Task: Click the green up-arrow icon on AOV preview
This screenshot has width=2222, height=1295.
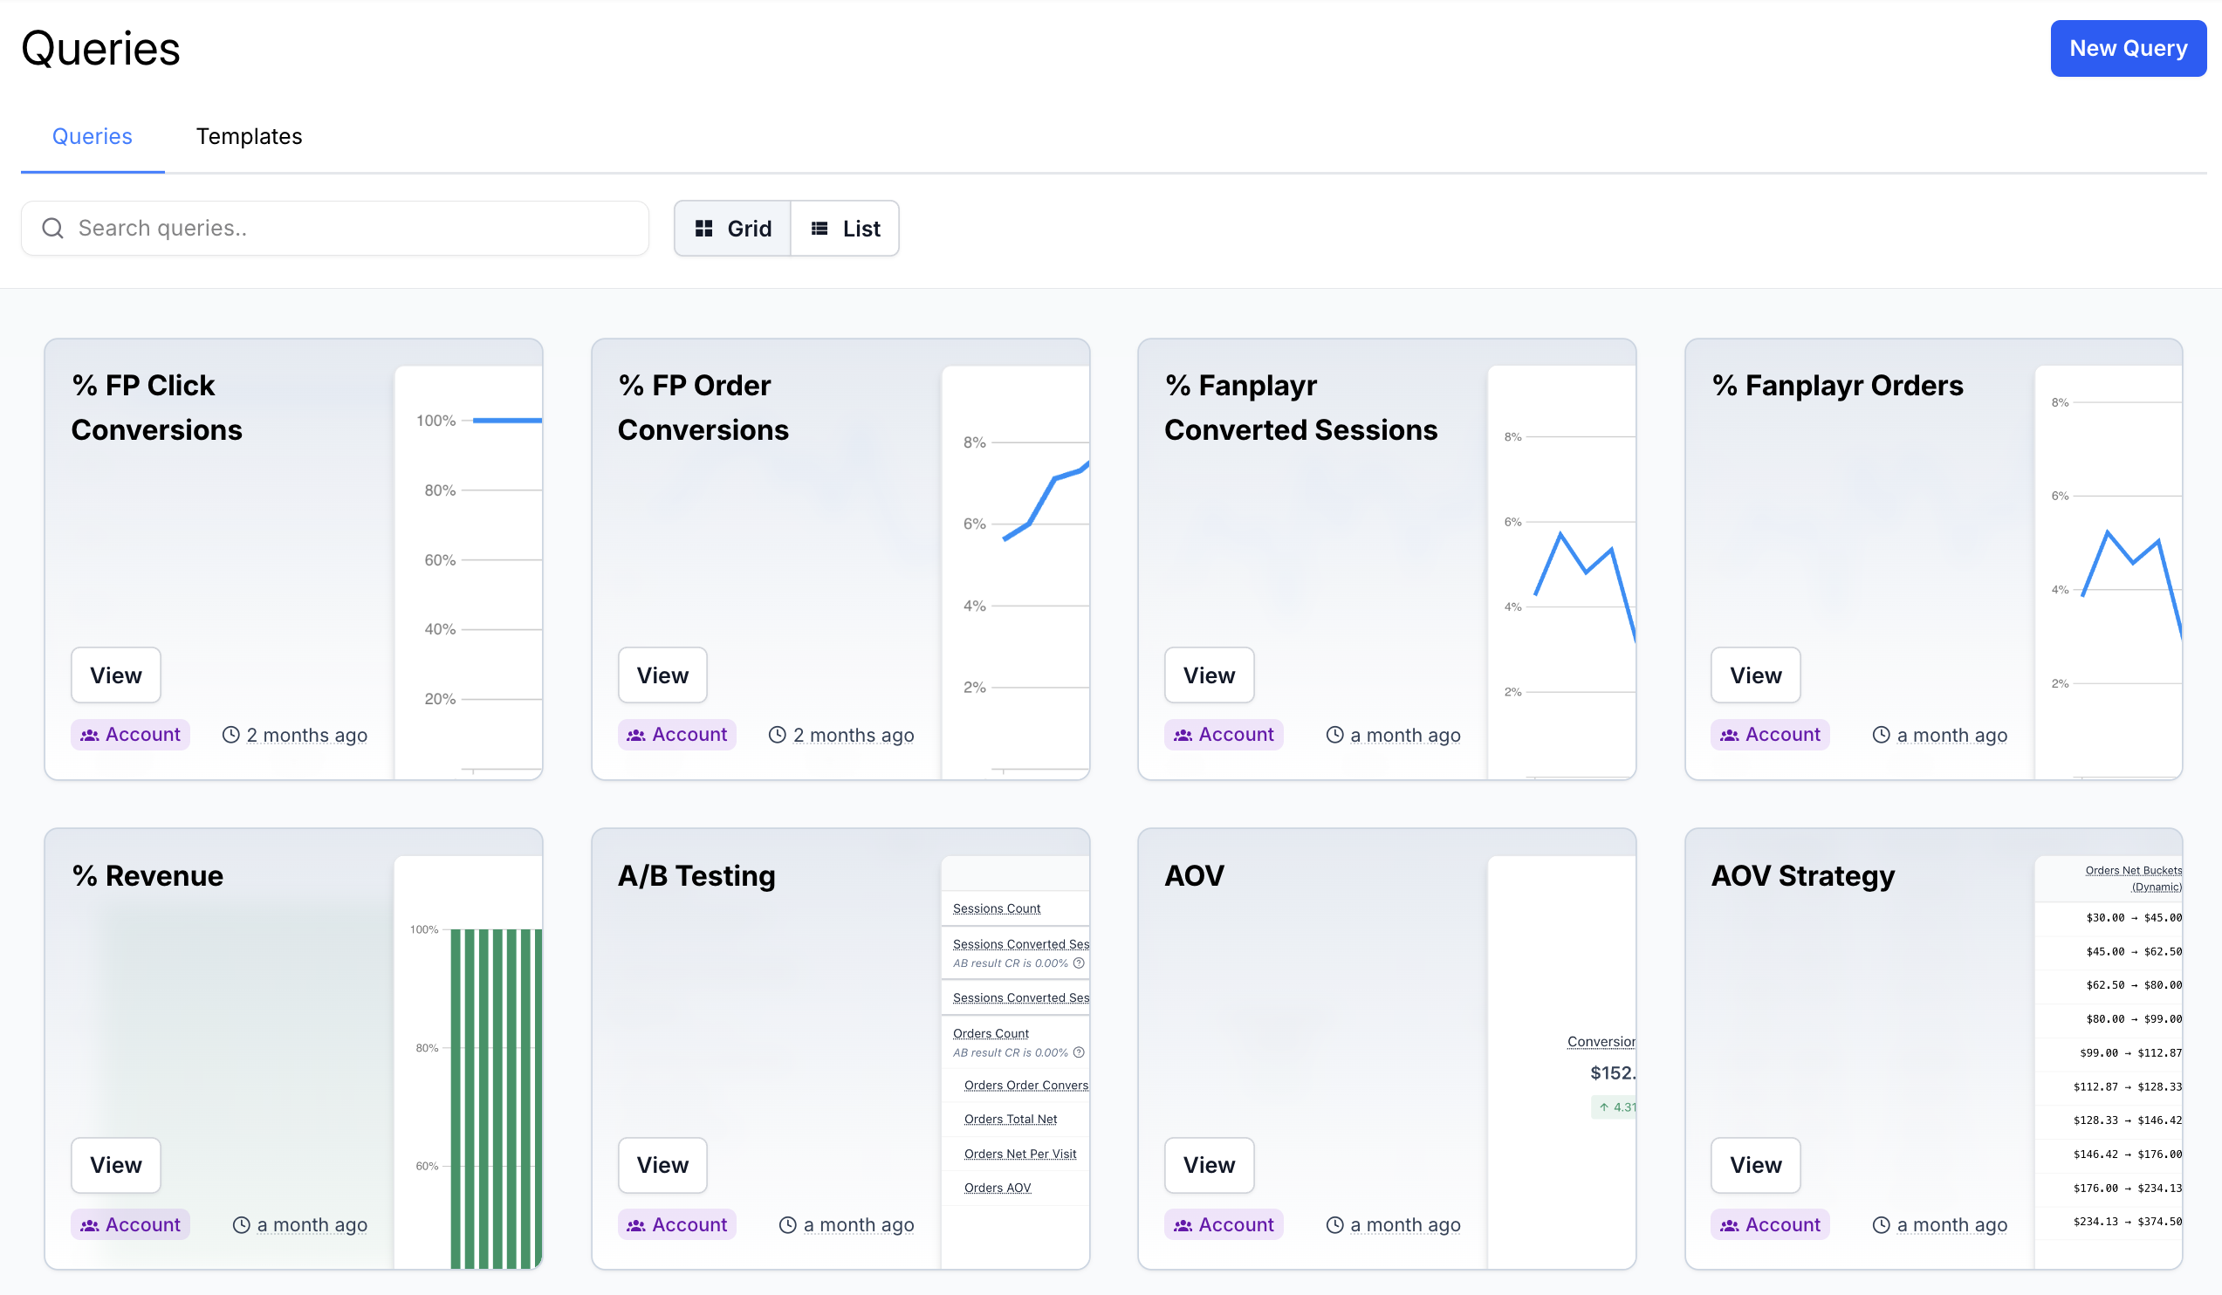Action: pos(1604,1107)
